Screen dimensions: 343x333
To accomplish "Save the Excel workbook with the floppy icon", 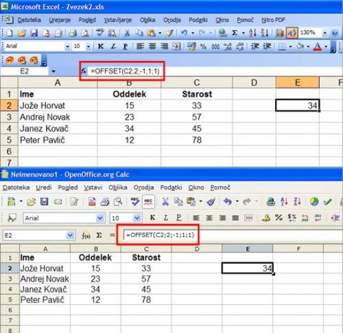I will click(x=34, y=33).
